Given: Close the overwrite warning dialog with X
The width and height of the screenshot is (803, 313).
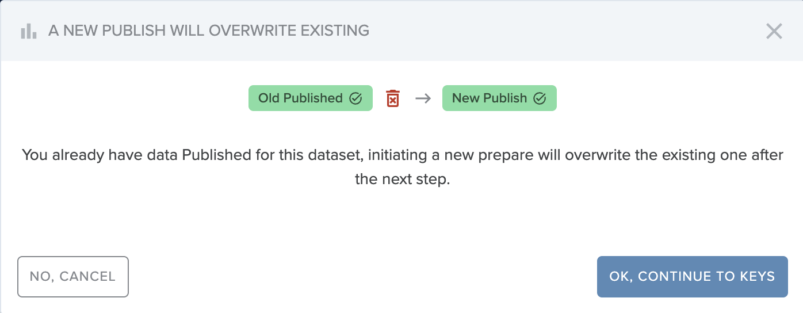Looking at the screenshot, I should [x=774, y=31].
